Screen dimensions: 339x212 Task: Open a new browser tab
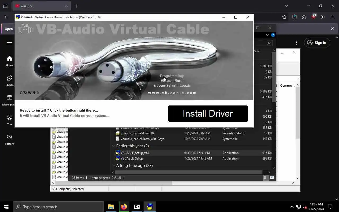tap(77, 6)
